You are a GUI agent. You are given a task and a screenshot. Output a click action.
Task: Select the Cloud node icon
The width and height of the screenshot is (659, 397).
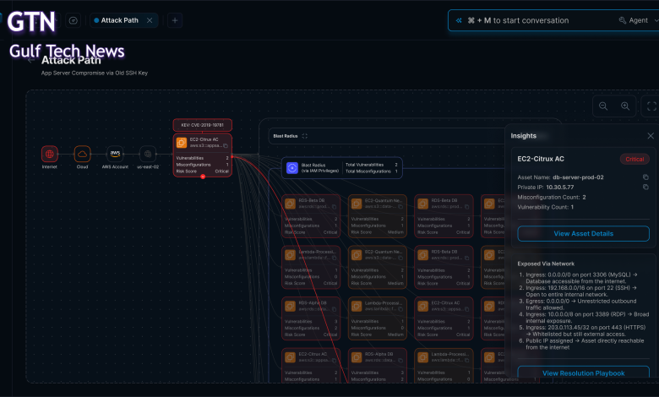(x=82, y=154)
